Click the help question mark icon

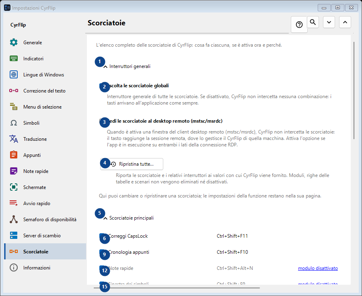coord(299,25)
